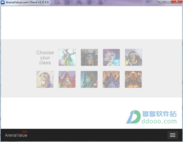
Task: Click the red Beta label
Action: coord(25,132)
